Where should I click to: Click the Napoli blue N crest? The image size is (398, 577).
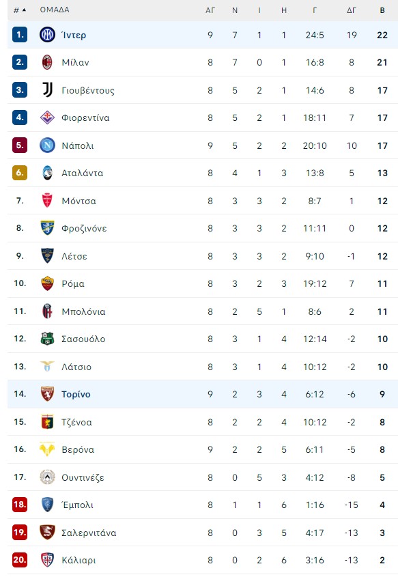(x=47, y=145)
